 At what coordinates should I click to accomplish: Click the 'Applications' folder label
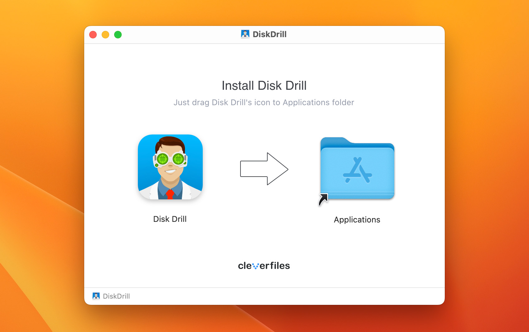pos(357,220)
